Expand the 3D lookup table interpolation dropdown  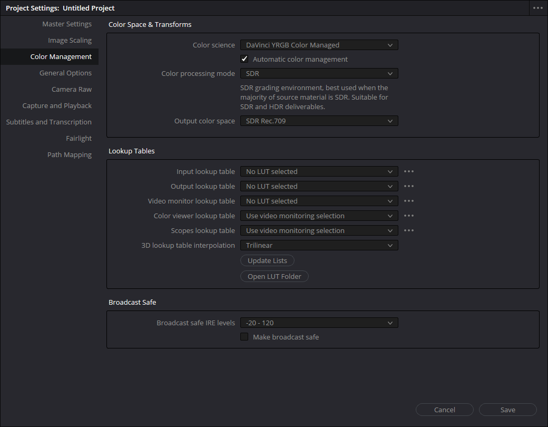319,245
